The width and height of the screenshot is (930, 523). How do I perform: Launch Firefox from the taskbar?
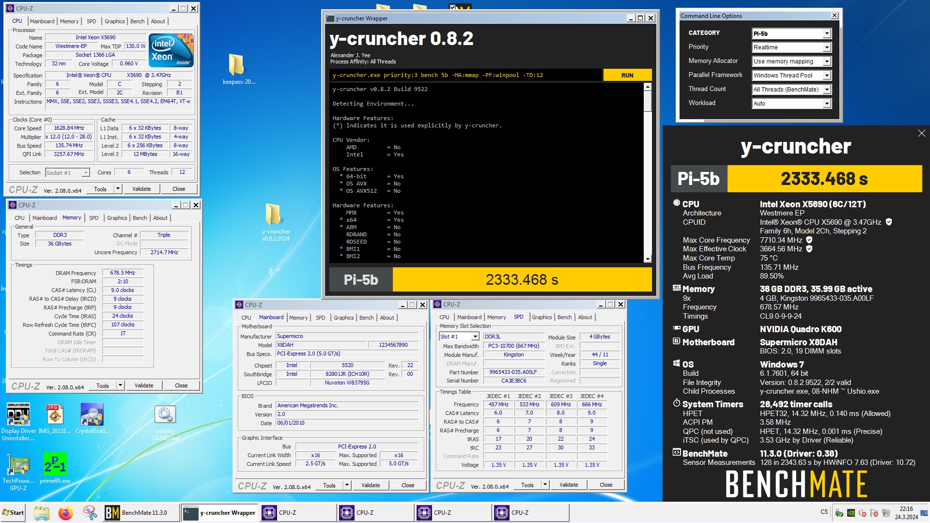pos(66,513)
